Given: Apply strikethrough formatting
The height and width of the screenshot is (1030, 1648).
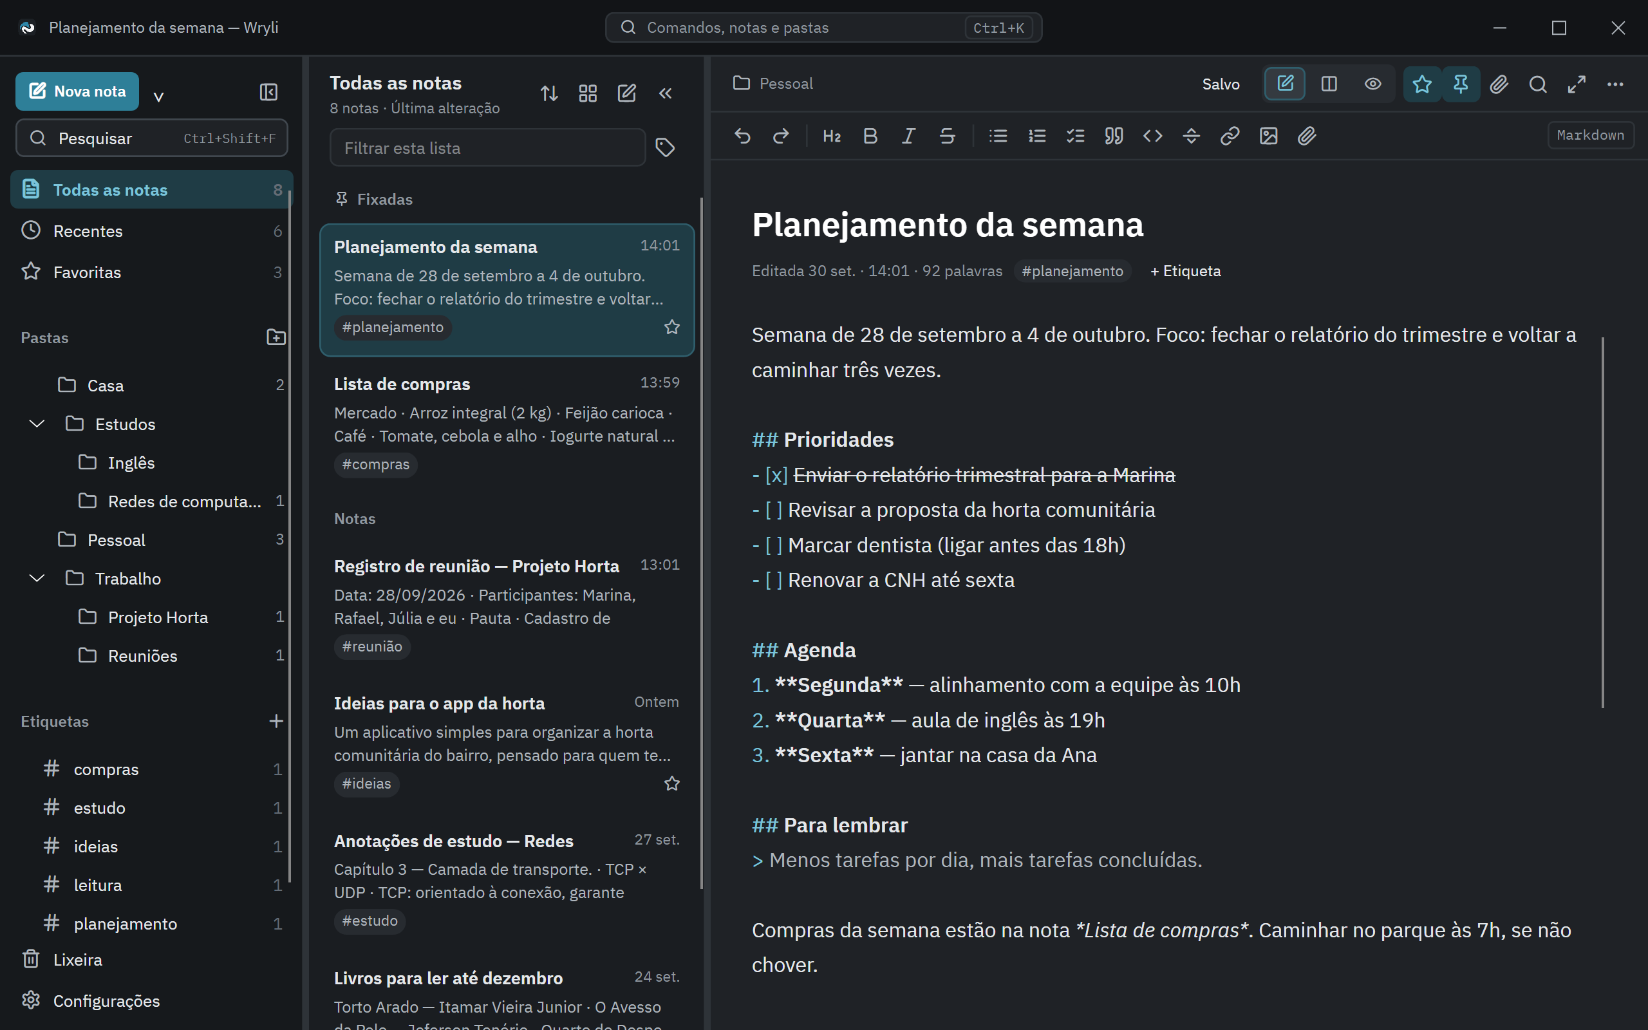Looking at the screenshot, I should [x=947, y=136].
